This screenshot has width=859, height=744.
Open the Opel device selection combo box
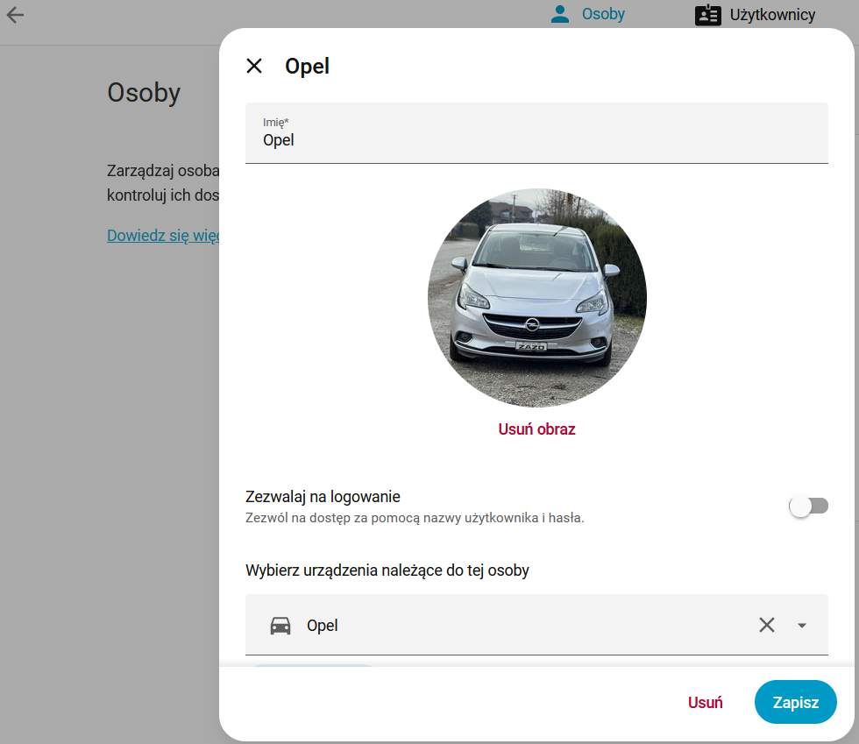tap(508, 626)
